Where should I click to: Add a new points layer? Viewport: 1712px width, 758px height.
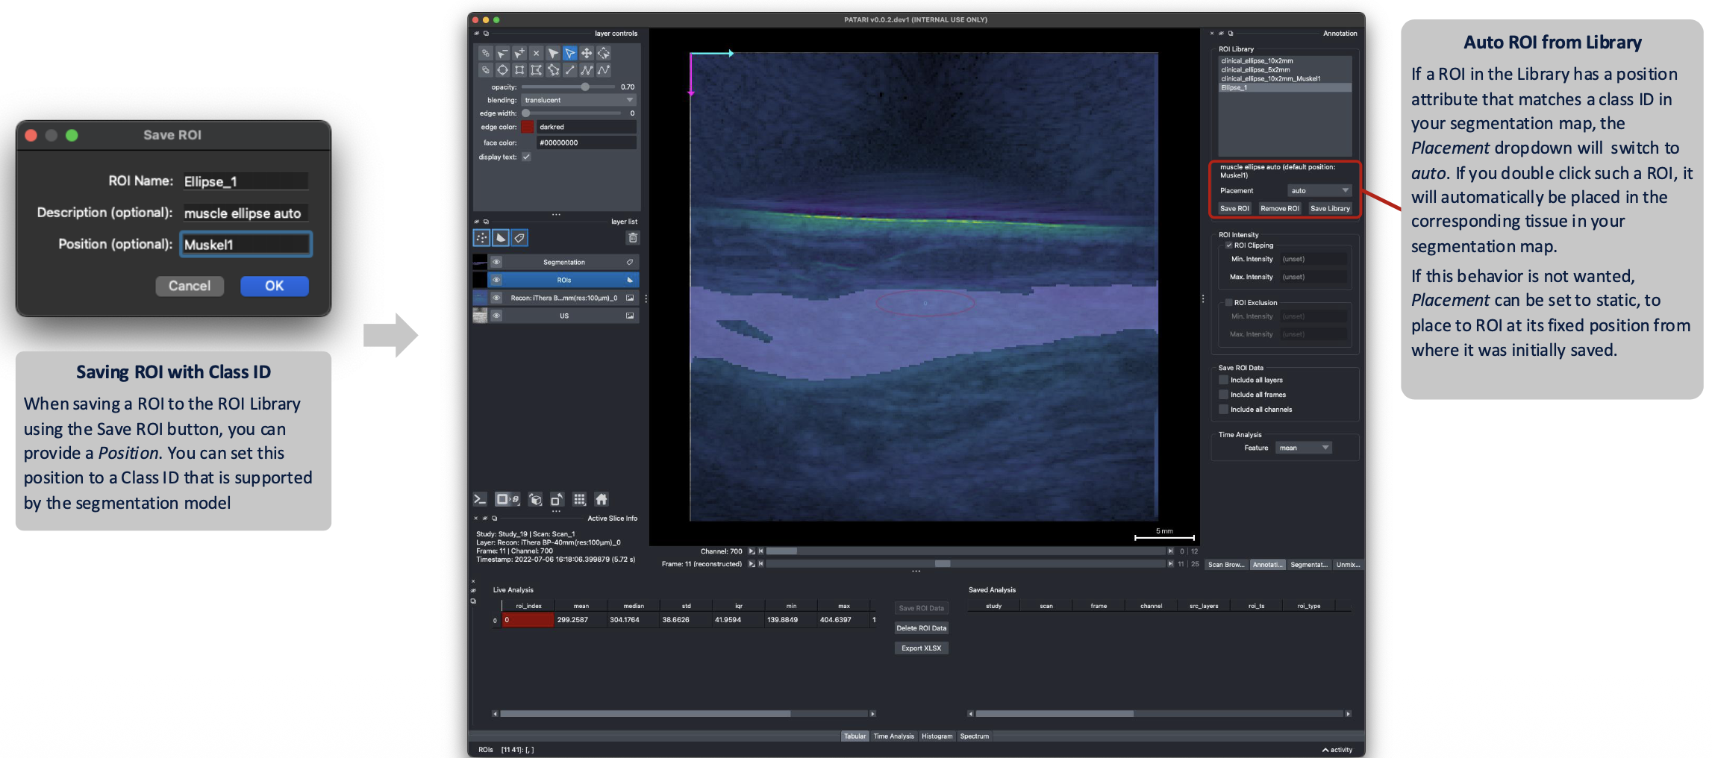coord(482,238)
